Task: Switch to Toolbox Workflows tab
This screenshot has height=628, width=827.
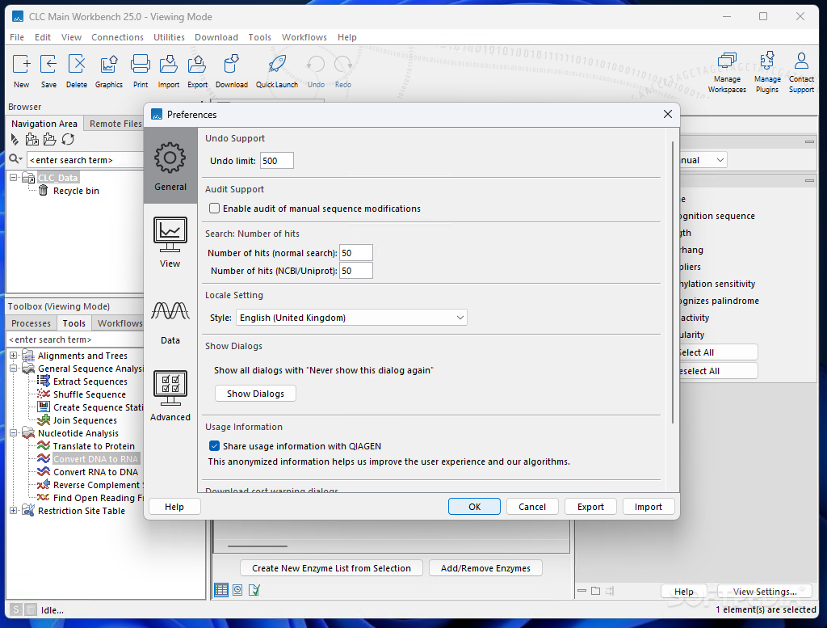Action: tap(120, 323)
